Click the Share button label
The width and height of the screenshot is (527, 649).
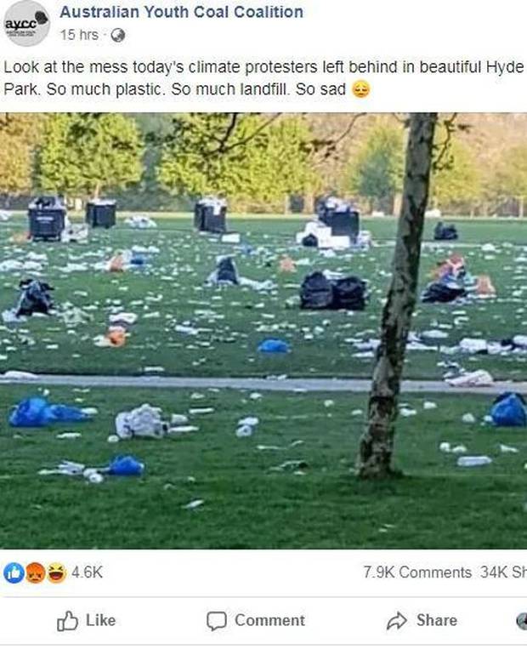pyautogui.click(x=437, y=620)
